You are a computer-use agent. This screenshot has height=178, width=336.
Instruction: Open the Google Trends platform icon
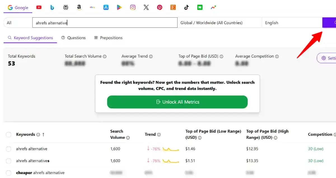213,8
